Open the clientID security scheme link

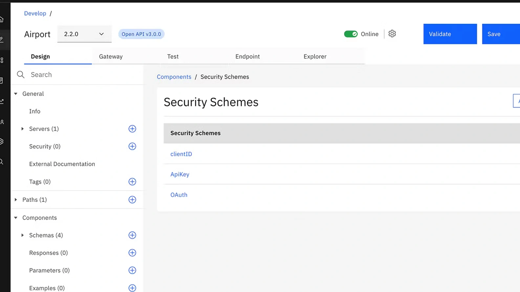181,154
